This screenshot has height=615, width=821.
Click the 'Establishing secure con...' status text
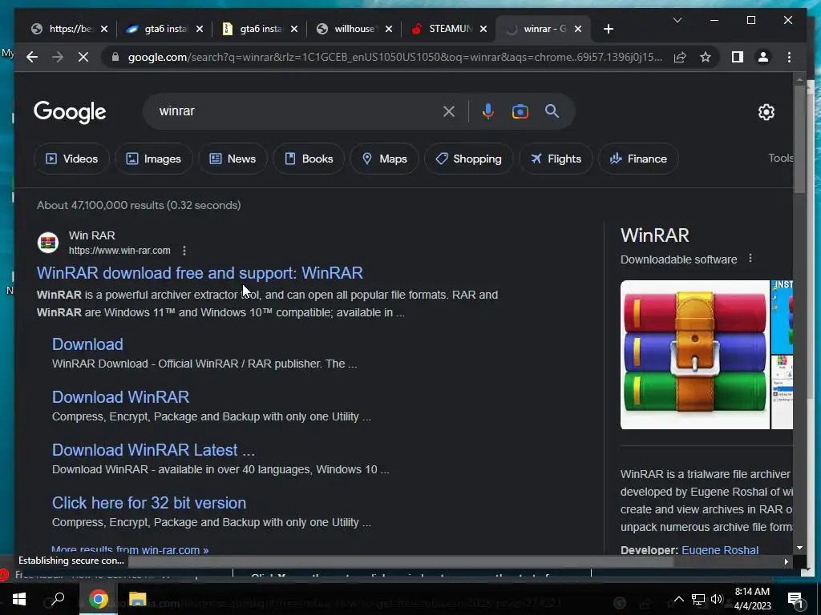tap(71, 561)
